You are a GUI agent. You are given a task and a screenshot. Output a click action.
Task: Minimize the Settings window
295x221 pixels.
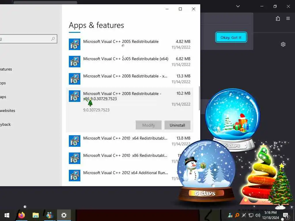point(167,9)
